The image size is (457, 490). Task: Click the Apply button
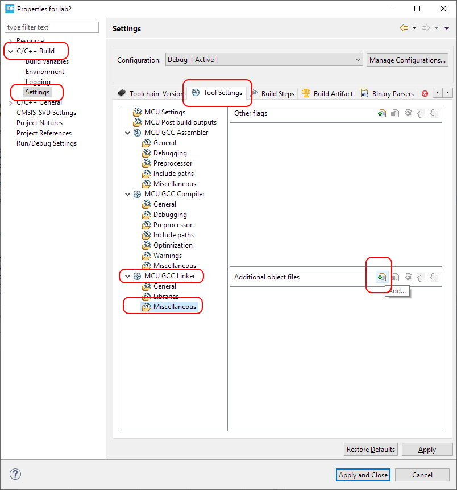[427, 450]
